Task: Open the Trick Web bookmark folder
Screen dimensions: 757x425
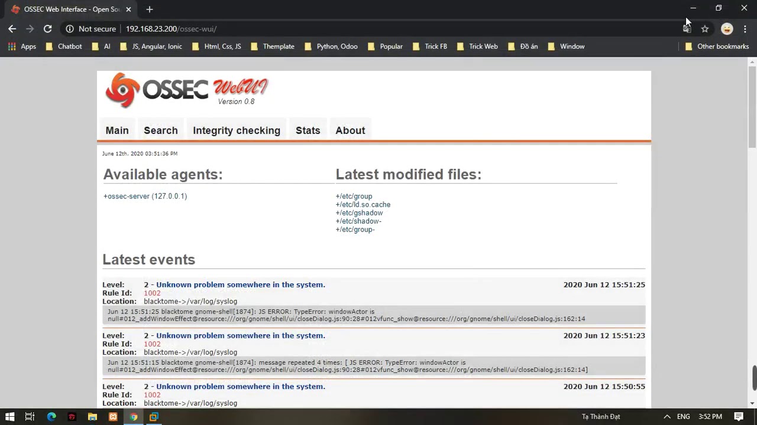Action: (477, 46)
